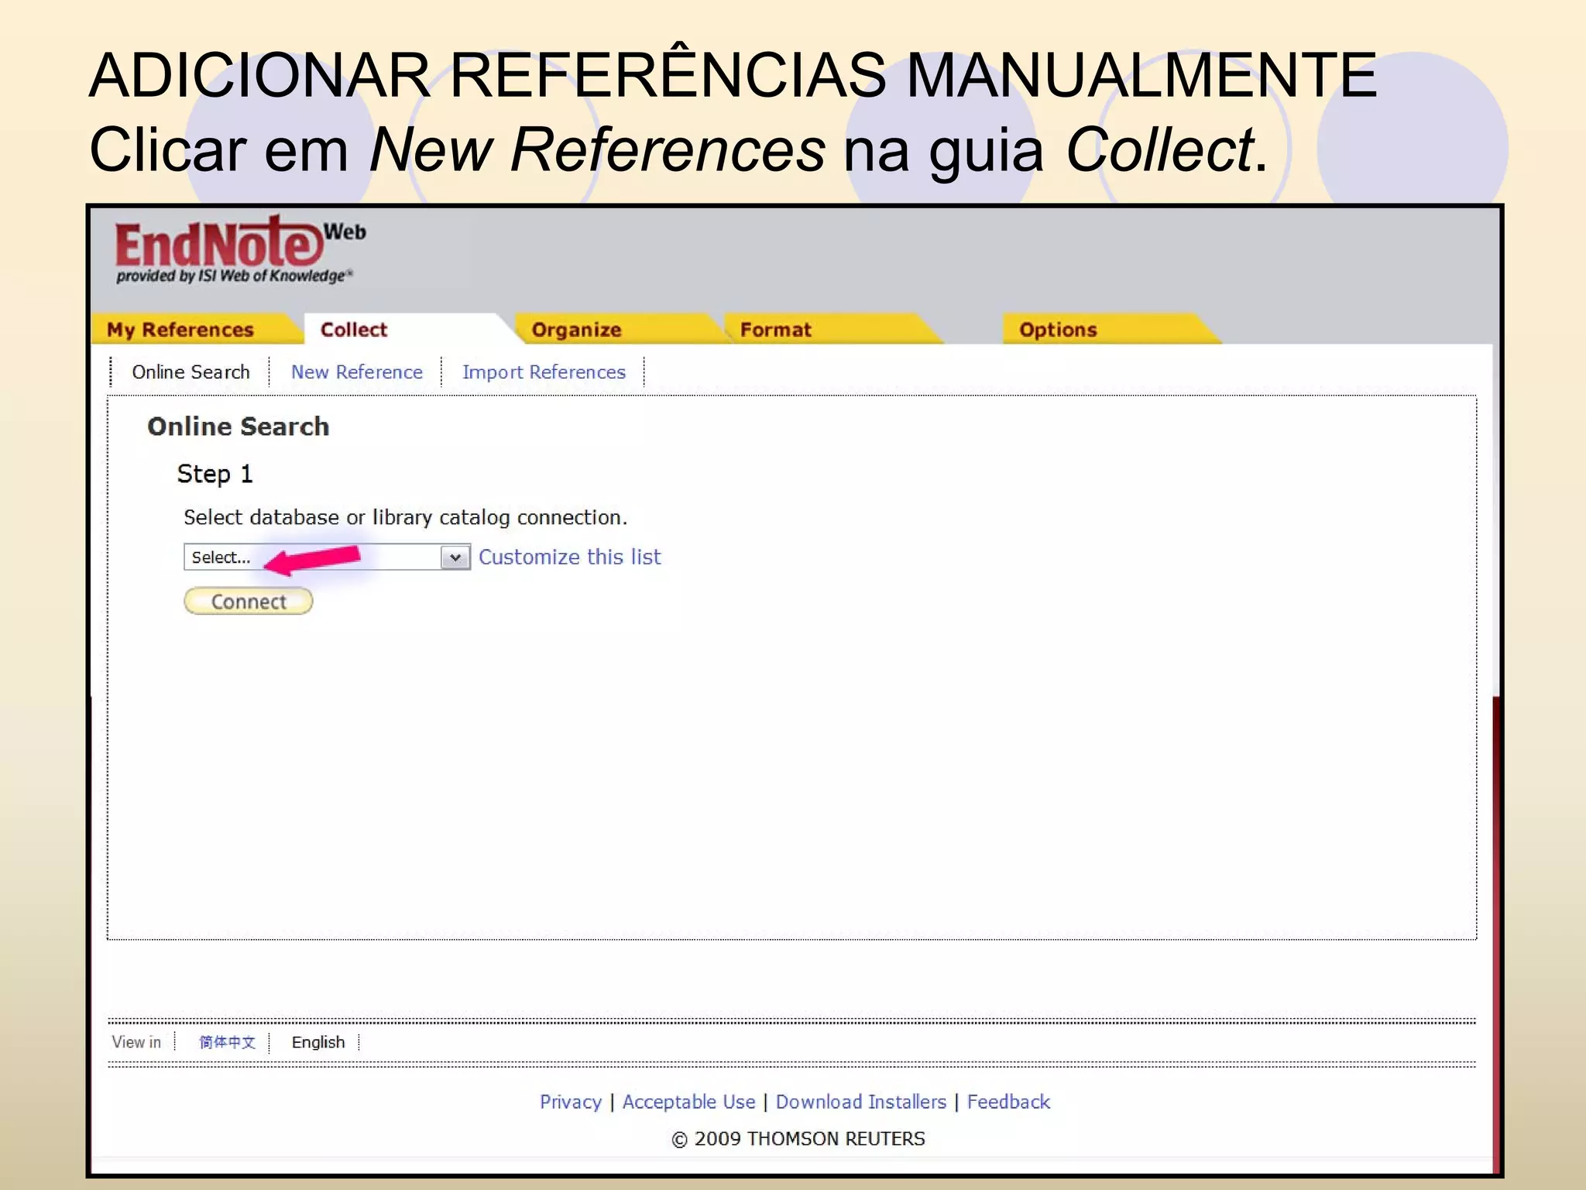
Task: Open the Acceptable Use link
Action: [688, 1101]
